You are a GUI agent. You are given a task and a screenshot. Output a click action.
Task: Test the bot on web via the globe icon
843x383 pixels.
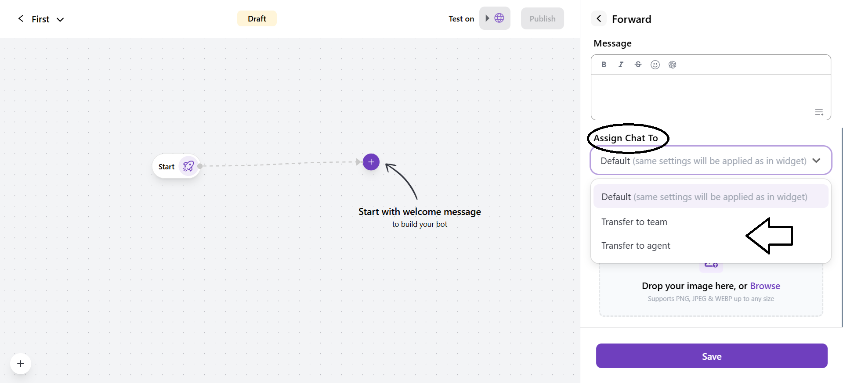pos(499,18)
